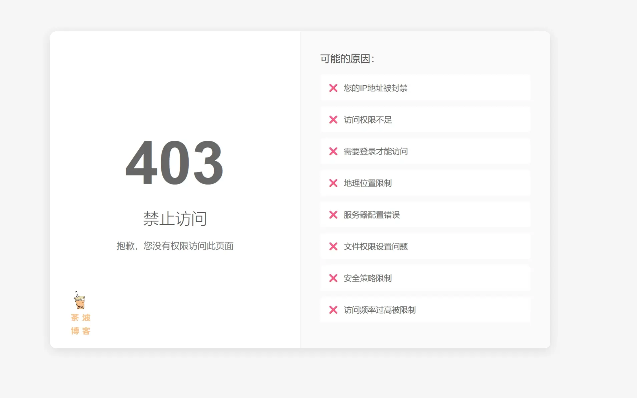This screenshot has width=637, height=398.
Task: Select the 需要登录才能访问 reason card
Action: 425,151
